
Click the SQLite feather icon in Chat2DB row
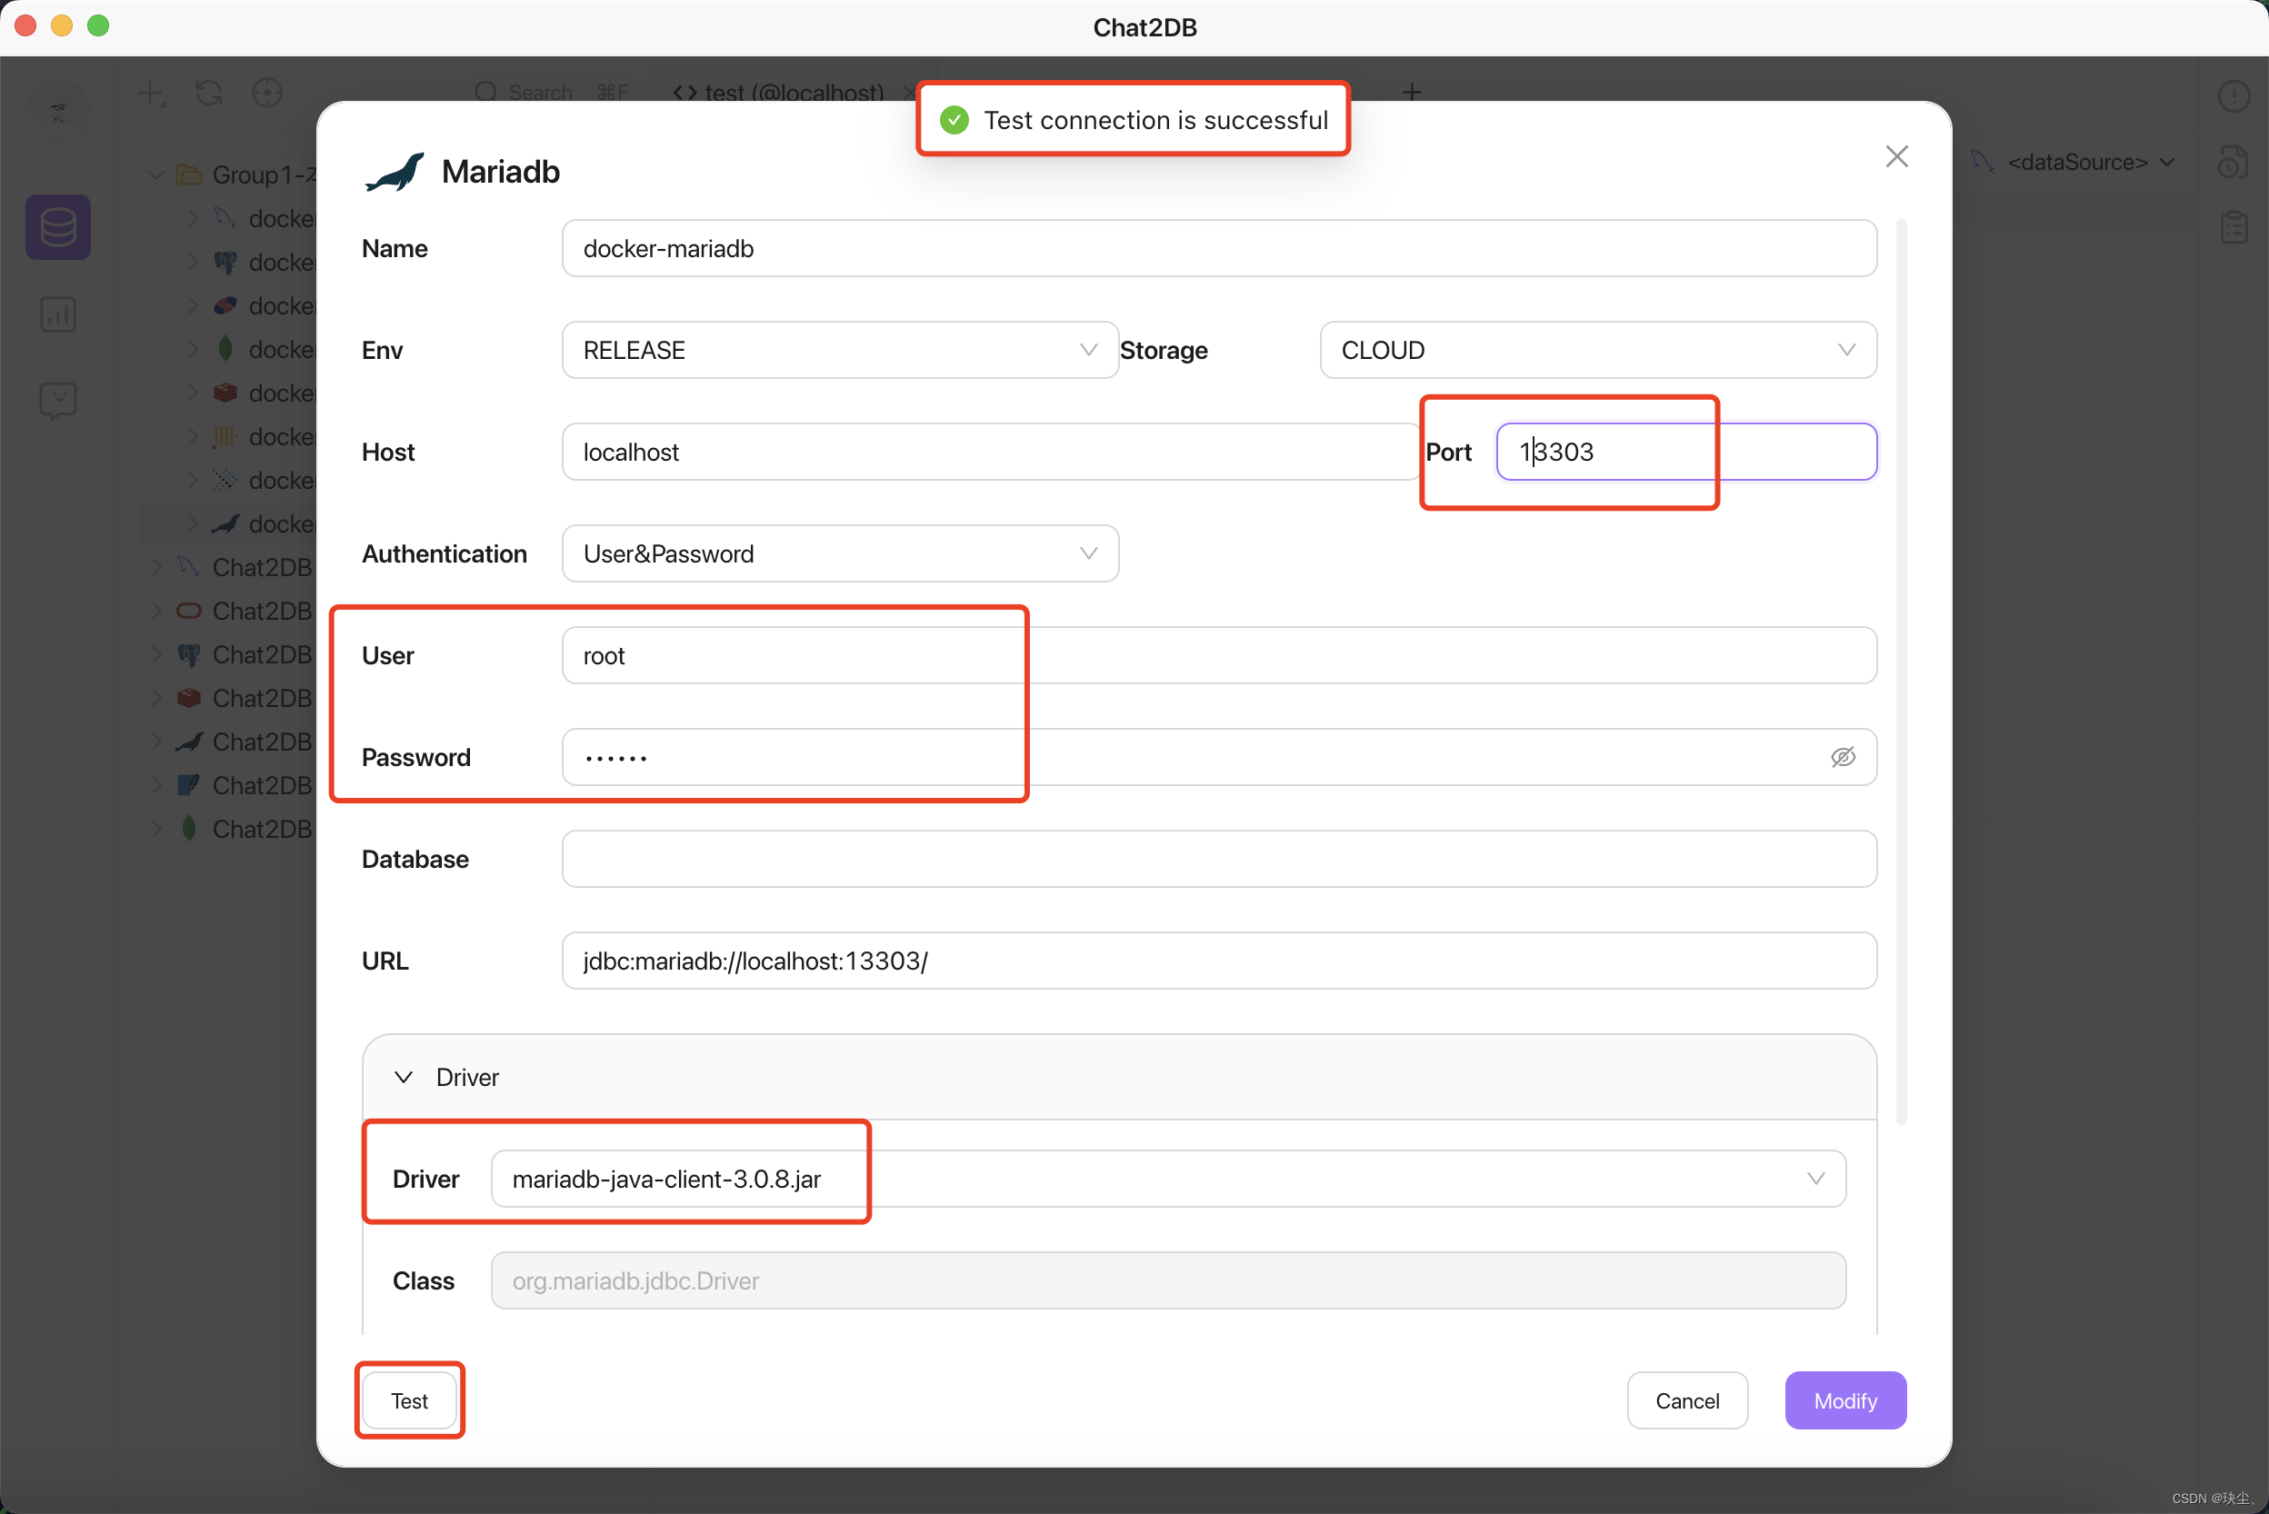click(x=189, y=785)
